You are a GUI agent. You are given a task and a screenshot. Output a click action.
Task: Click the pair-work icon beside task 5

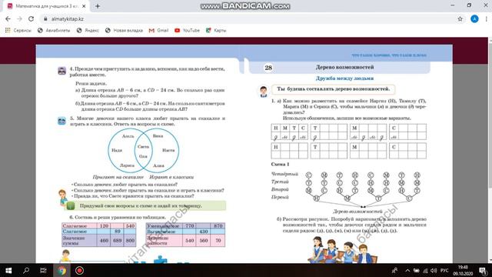coord(61,121)
